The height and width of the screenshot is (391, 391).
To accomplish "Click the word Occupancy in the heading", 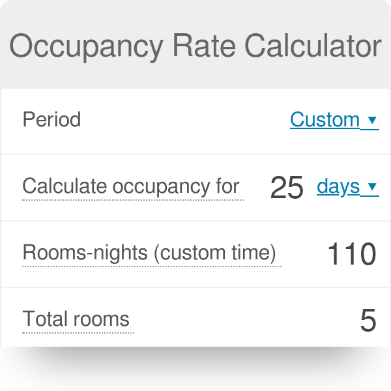I will click(87, 48).
